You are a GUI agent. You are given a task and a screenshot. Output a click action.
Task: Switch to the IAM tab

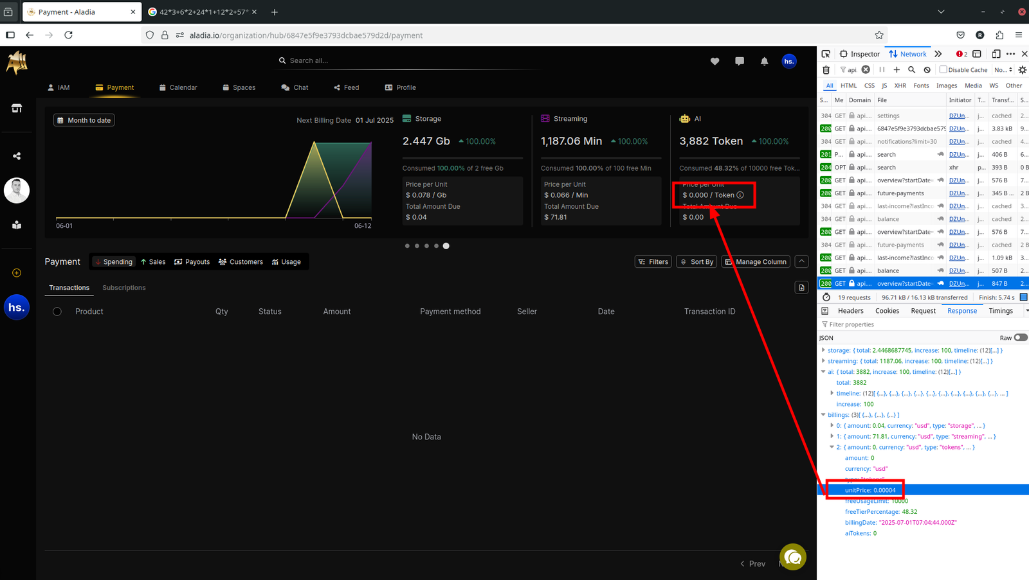[59, 87]
